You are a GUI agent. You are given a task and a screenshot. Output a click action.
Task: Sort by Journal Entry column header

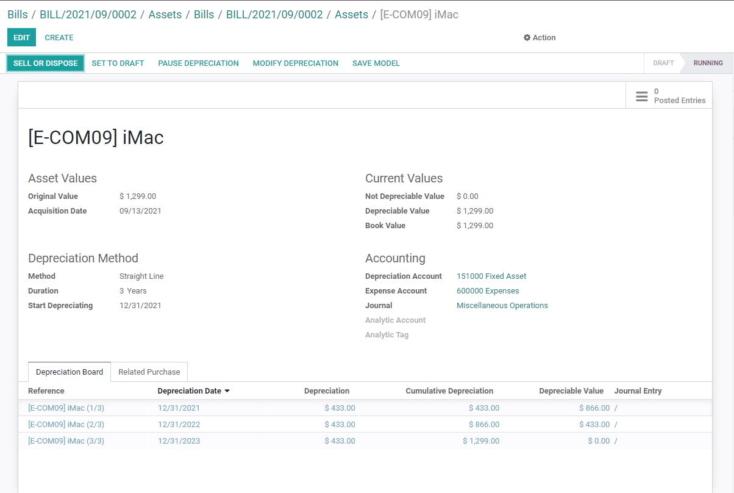(x=638, y=391)
